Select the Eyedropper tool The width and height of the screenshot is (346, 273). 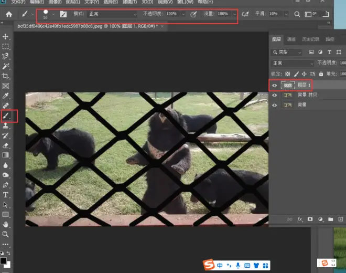pos(6,96)
